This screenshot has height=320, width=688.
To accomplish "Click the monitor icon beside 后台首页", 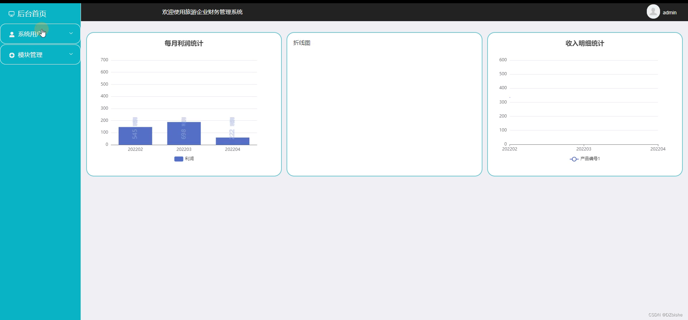I will (11, 14).
